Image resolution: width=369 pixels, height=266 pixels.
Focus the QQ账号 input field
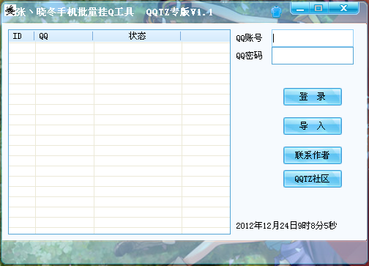pos(313,38)
